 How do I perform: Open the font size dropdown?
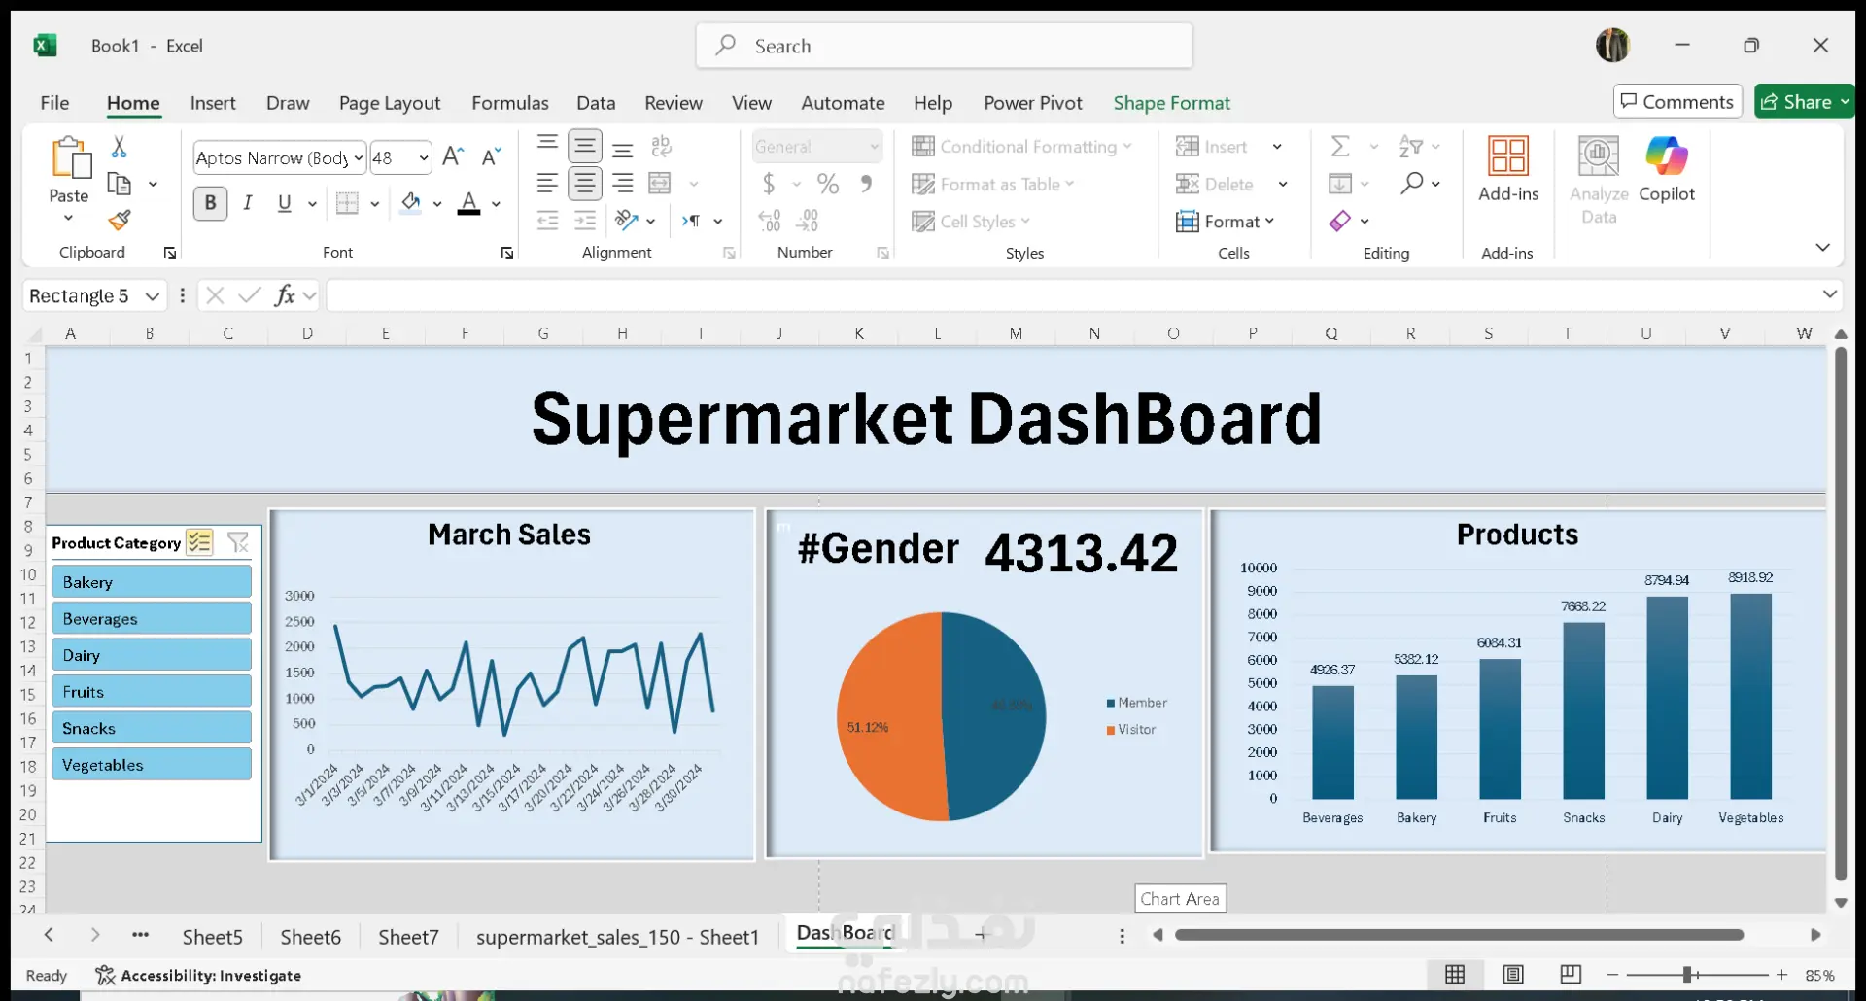tap(424, 157)
